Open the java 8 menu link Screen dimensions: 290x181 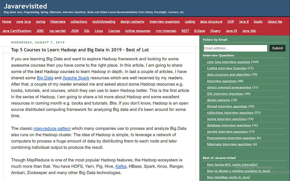point(244,22)
